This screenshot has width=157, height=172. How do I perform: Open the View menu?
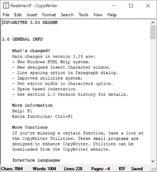[98, 15]
